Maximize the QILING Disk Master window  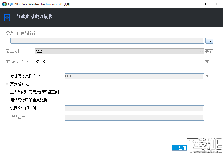tap(204, 4)
